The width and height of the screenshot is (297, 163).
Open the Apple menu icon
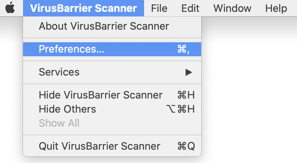pos(10,8)
